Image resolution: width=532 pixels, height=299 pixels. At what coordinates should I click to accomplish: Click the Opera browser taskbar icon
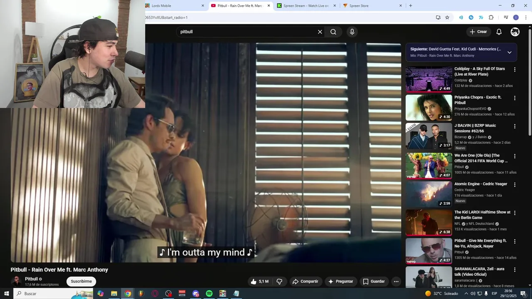coord(155,294)
